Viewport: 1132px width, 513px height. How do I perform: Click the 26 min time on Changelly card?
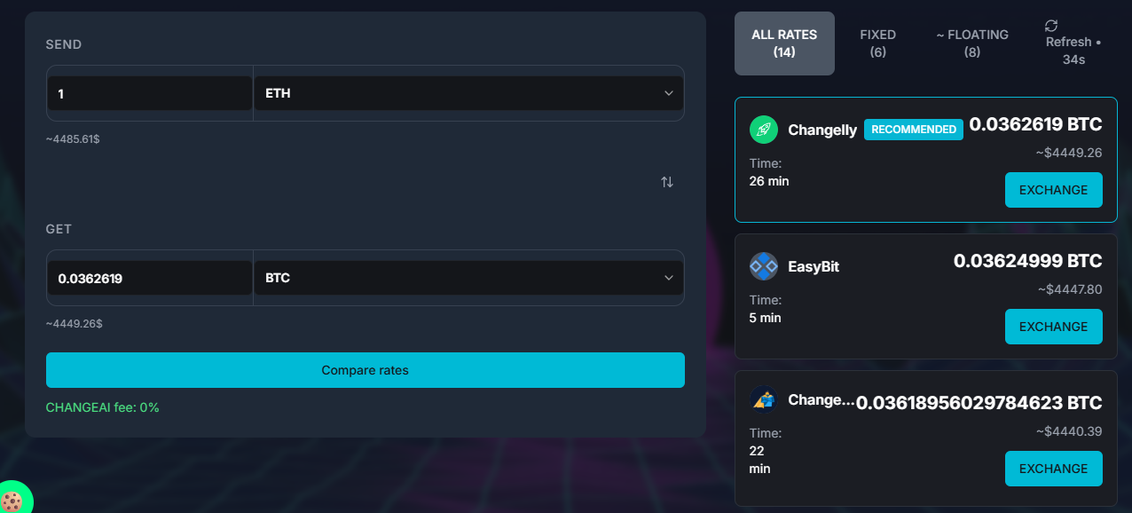click(769, 181)
